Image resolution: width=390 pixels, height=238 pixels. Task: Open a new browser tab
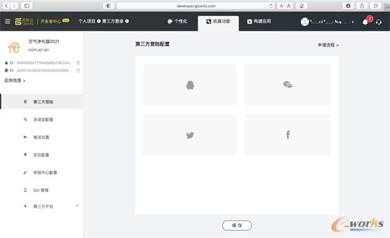(x=388, y=7)
